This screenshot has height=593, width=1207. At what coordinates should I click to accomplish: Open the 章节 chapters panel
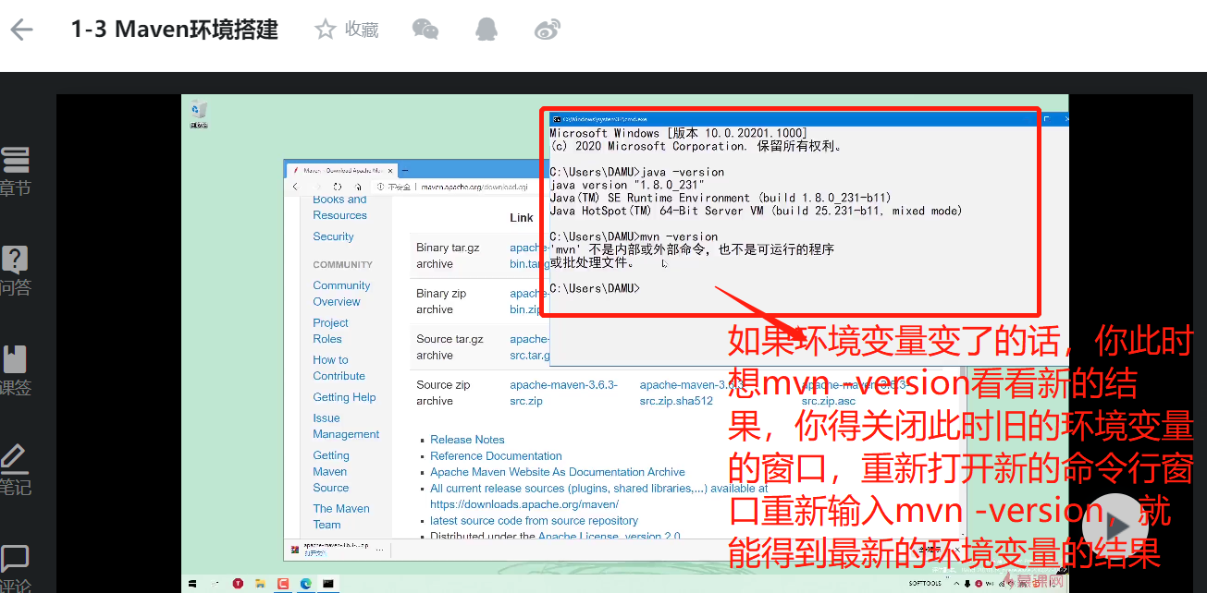tap(15, 171)
